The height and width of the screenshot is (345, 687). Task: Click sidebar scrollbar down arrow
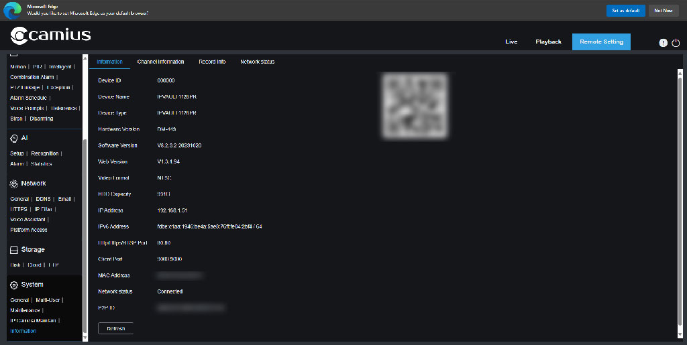pyautogui.click(x=85, y=338)
